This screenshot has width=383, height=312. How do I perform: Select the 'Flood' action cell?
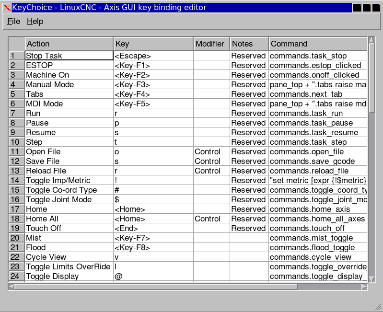pos(69,247)
